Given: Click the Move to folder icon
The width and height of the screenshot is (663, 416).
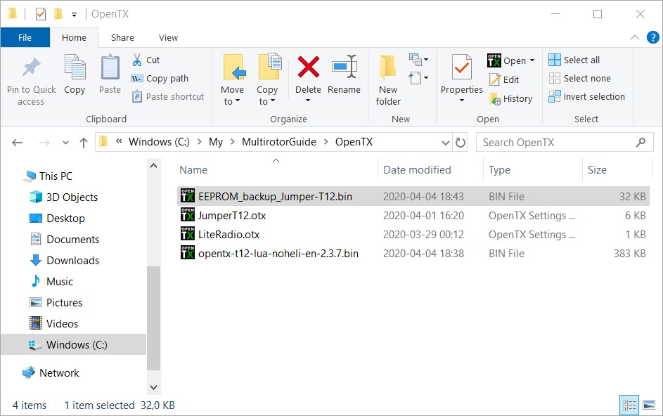Looking at the screenshot, I should pyautogui.click(x=233, y=67).
